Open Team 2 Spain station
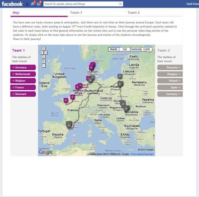 coord(170,87)
